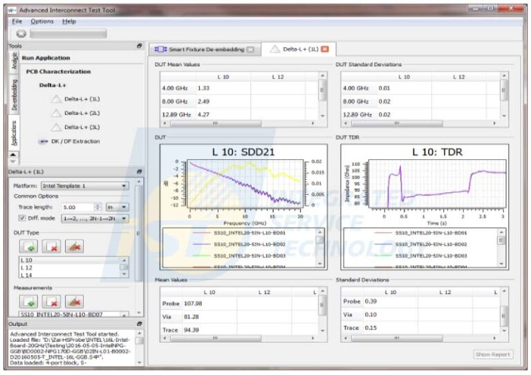This screenshot has width=531, height=375.
Task: Switch to the De-embedding side tab
Action: tap(15, 95)
